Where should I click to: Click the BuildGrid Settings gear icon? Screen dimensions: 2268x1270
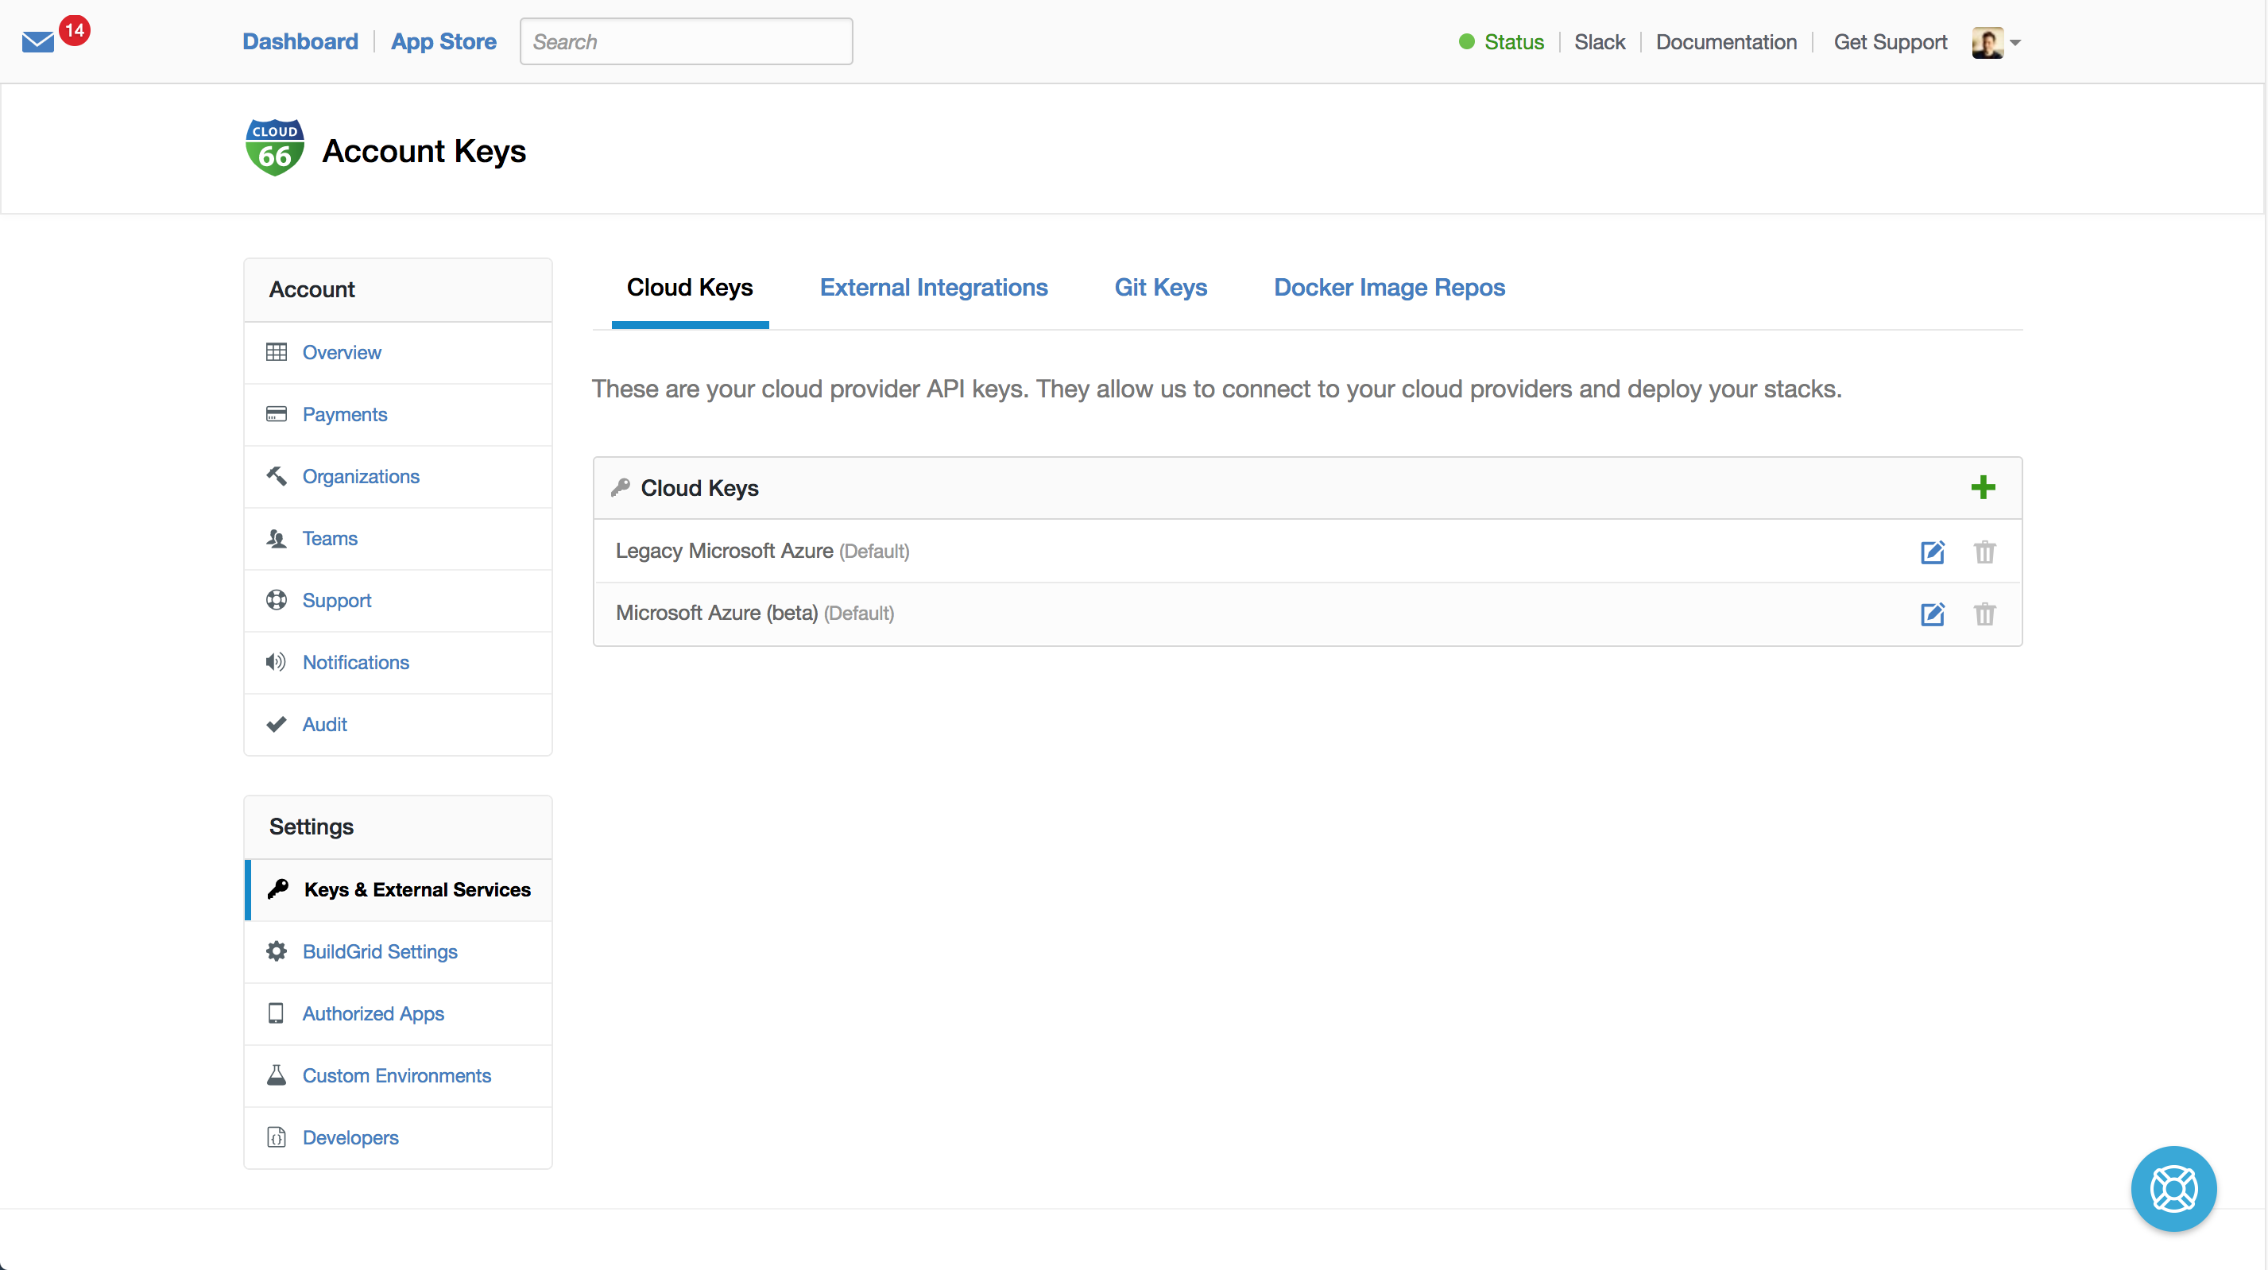(x=277, y=951)
